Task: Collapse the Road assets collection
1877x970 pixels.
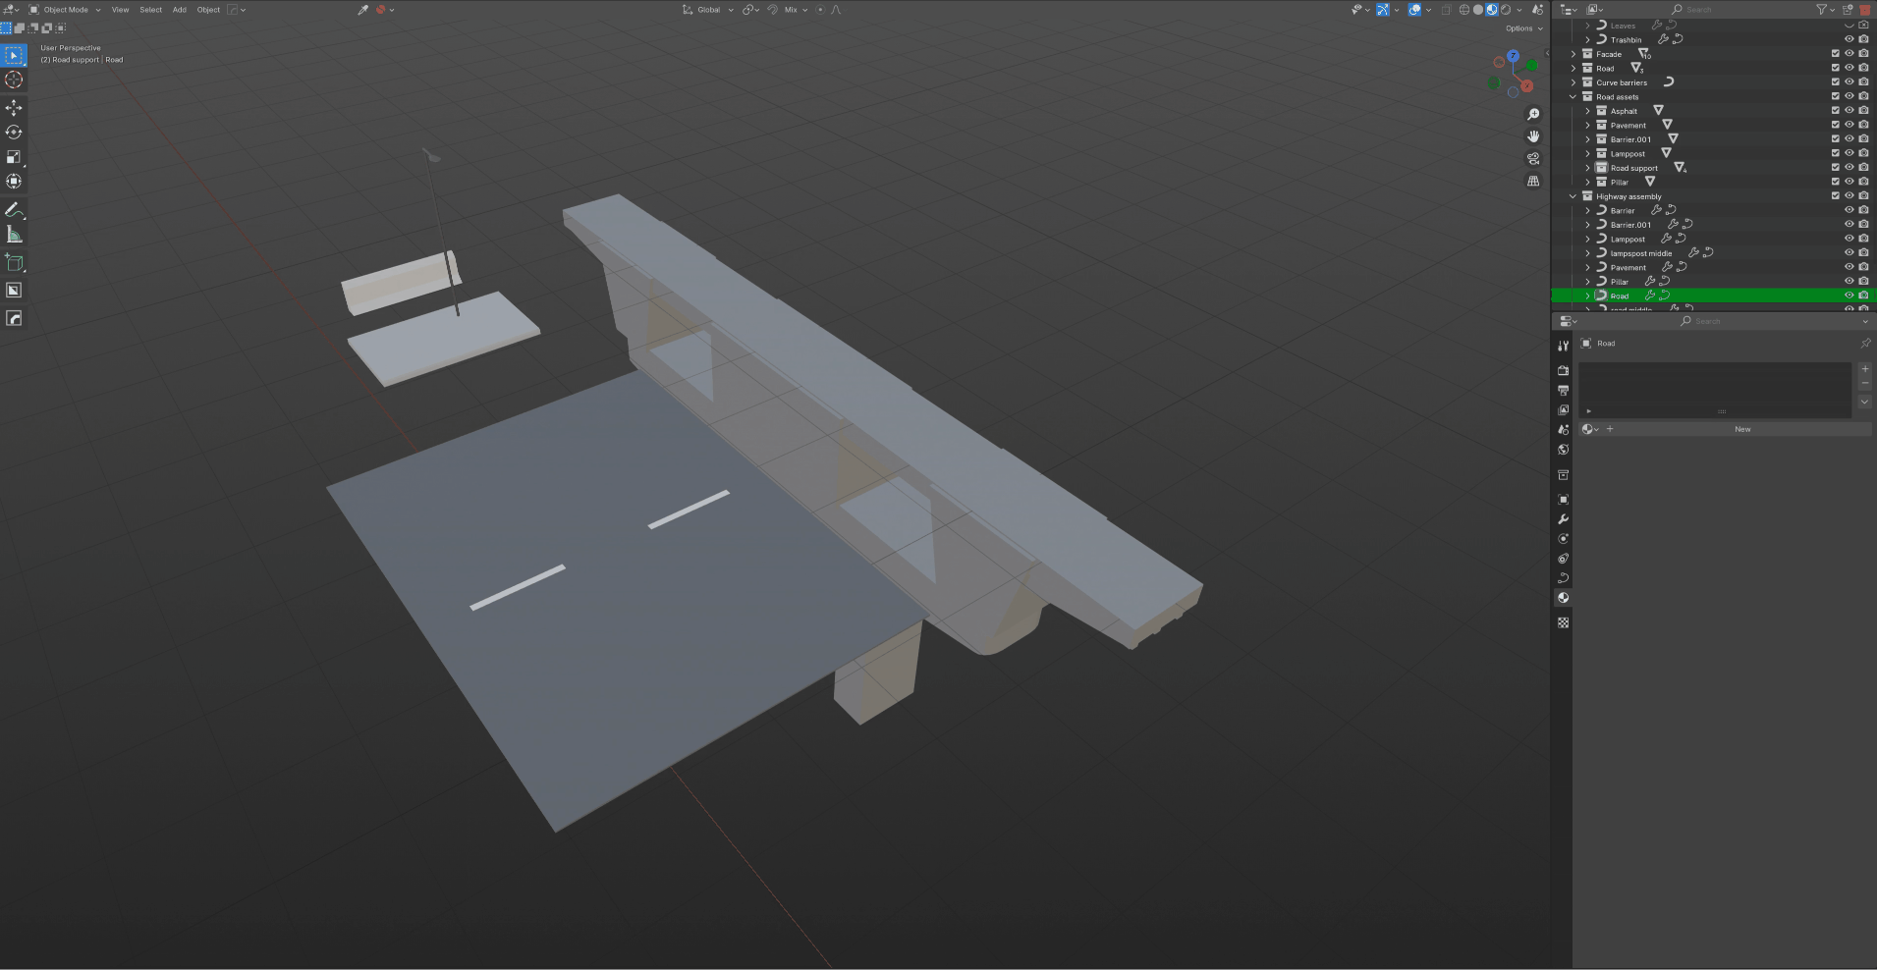Action: pos(1573,96)
